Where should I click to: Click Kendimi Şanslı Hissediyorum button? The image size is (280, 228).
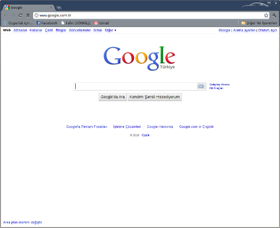tap(154, 97)
